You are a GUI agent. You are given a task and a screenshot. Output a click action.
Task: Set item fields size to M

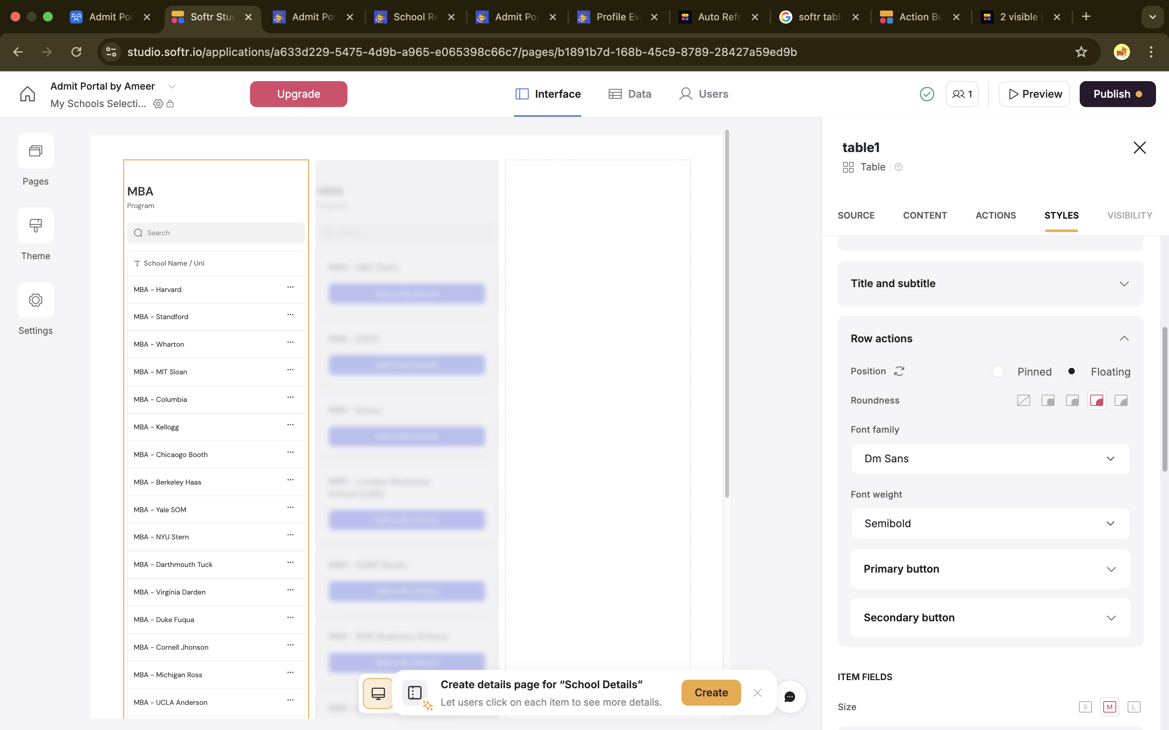(x=1110, y=707)
